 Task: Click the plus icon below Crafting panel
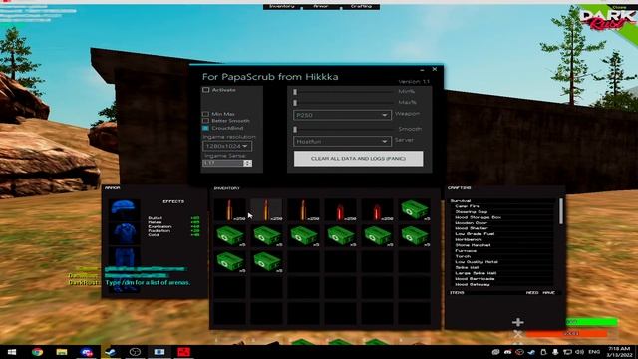coord(518,322)
